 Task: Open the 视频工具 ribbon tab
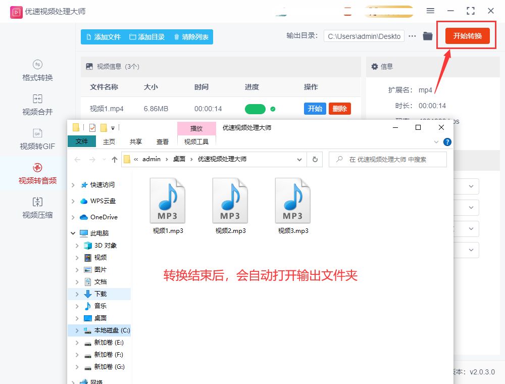pos(196,142)
